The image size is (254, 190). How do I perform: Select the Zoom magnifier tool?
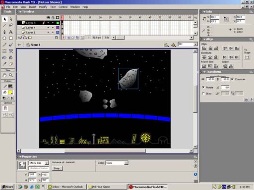click(x=11, y=75)
